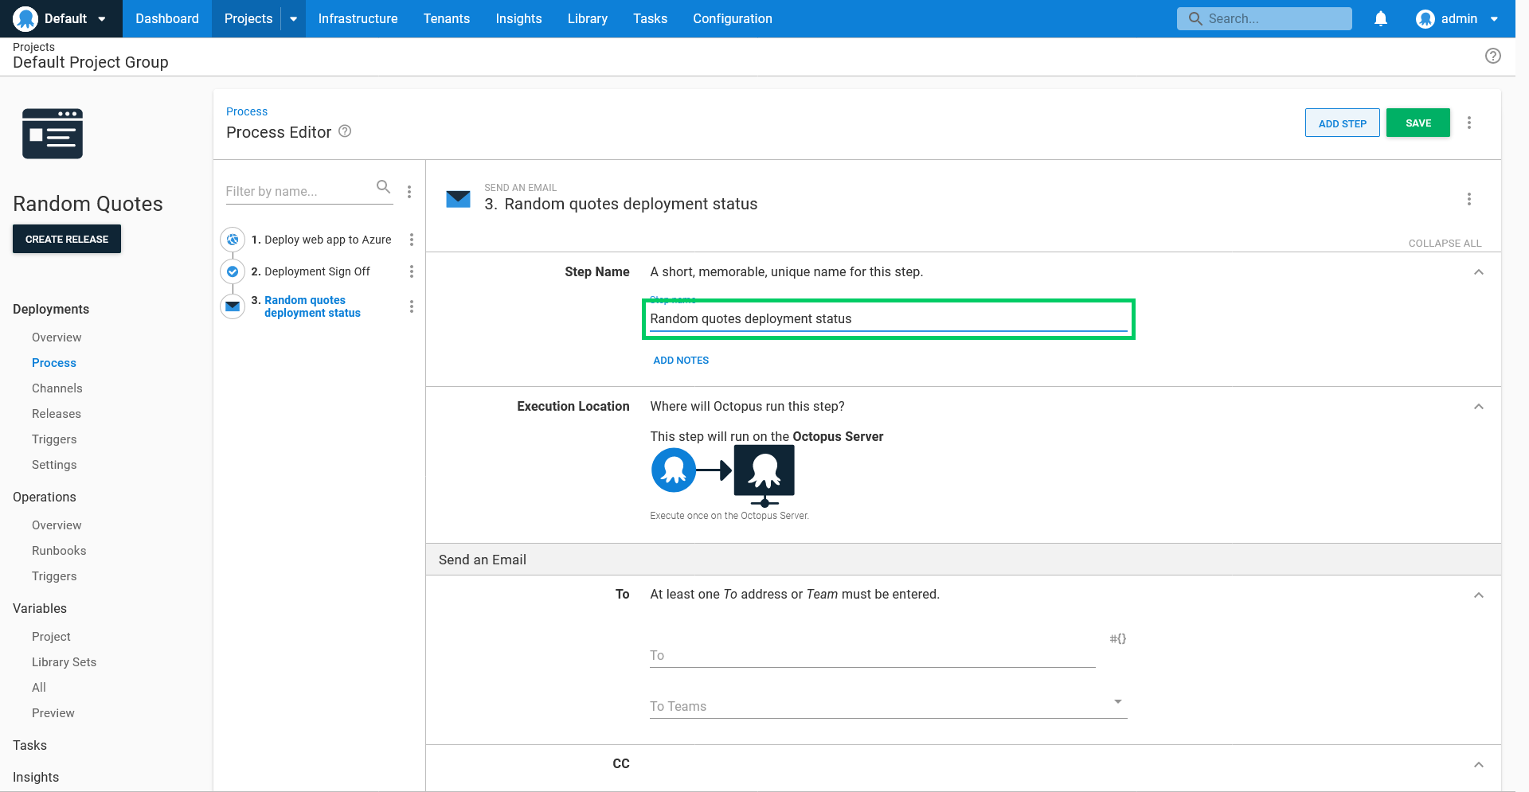Open Process in sidebar
The height and width of the screenshot is (792, 1529).
coord(54,363)
